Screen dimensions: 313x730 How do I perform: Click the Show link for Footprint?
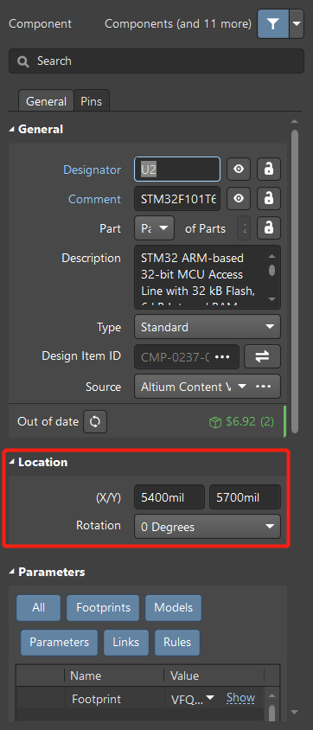click(x=240, y=698)
